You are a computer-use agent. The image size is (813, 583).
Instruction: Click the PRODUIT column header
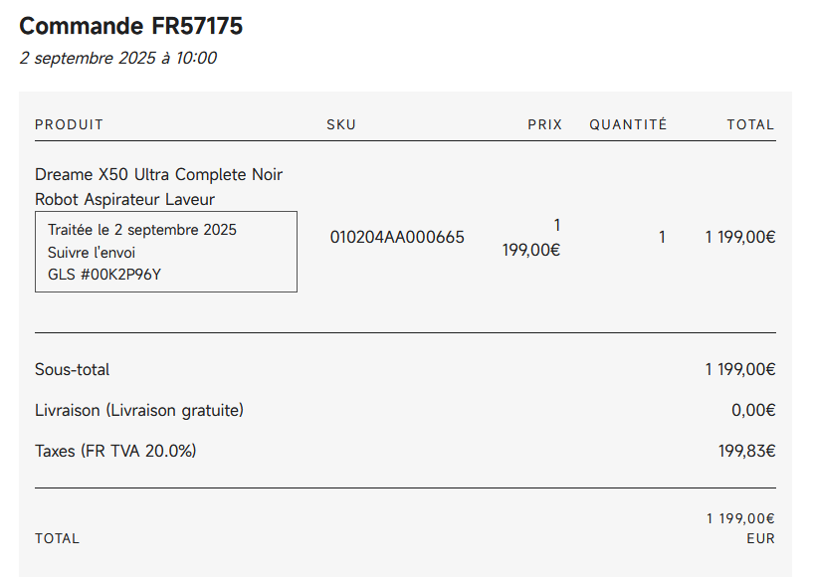tap(69, 124)
